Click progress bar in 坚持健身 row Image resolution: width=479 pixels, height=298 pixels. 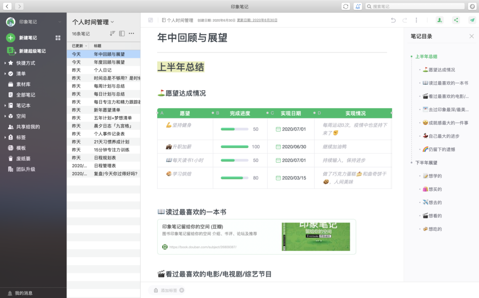[x=234, y=129]
